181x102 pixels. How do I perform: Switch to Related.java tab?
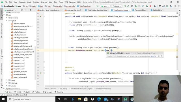[x=158, y=10]
